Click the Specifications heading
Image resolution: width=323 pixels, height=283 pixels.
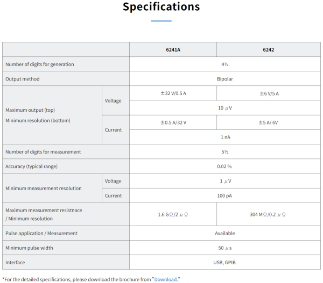(x=161, y=8)
